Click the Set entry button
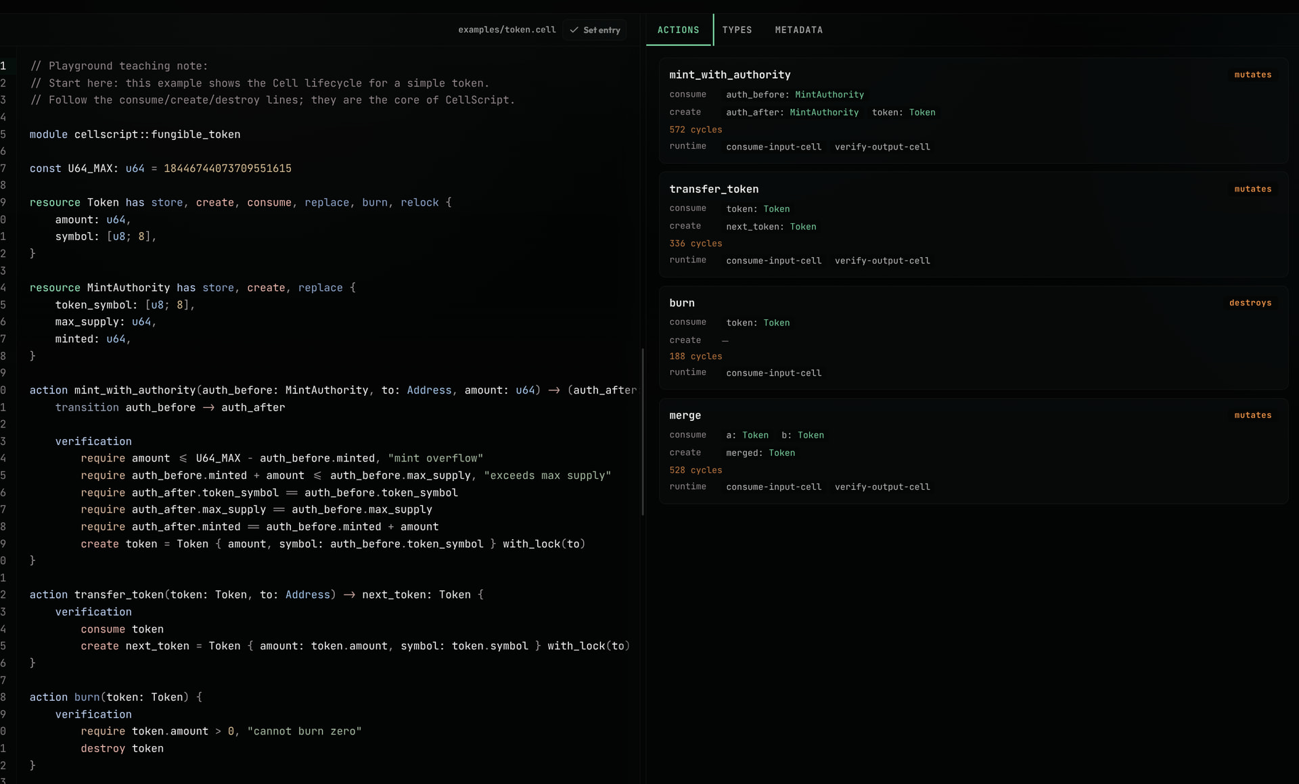 (595, 30)
